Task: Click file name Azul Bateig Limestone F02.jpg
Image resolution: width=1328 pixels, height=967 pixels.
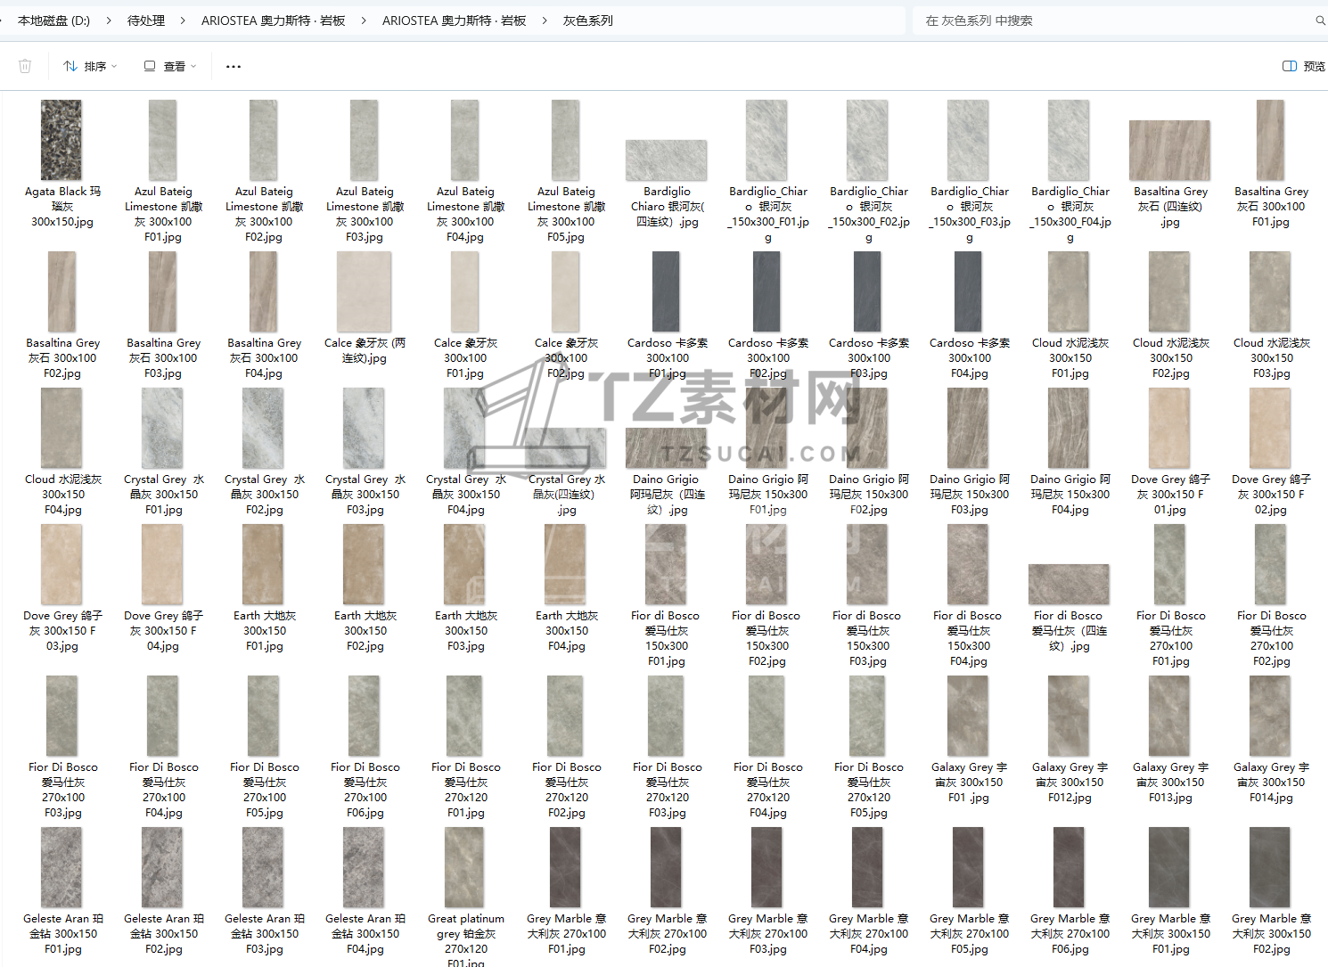Action: click(264, 214)
